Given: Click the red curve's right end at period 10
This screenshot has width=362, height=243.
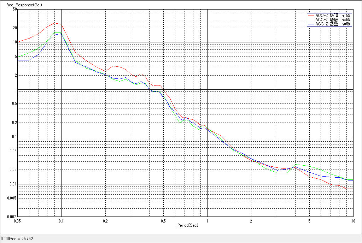Looking at the screenshot, I should [x=352, y=189].
